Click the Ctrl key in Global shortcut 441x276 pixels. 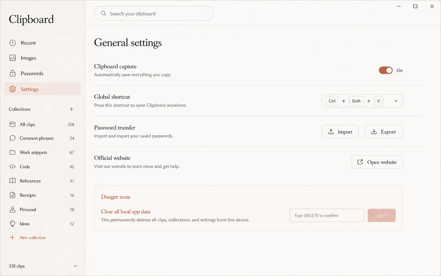tap(332, 101)
